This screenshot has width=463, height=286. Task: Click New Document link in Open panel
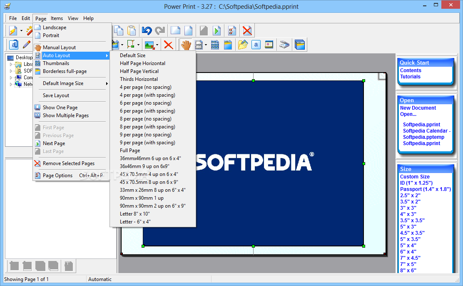(x=418, y=108)
